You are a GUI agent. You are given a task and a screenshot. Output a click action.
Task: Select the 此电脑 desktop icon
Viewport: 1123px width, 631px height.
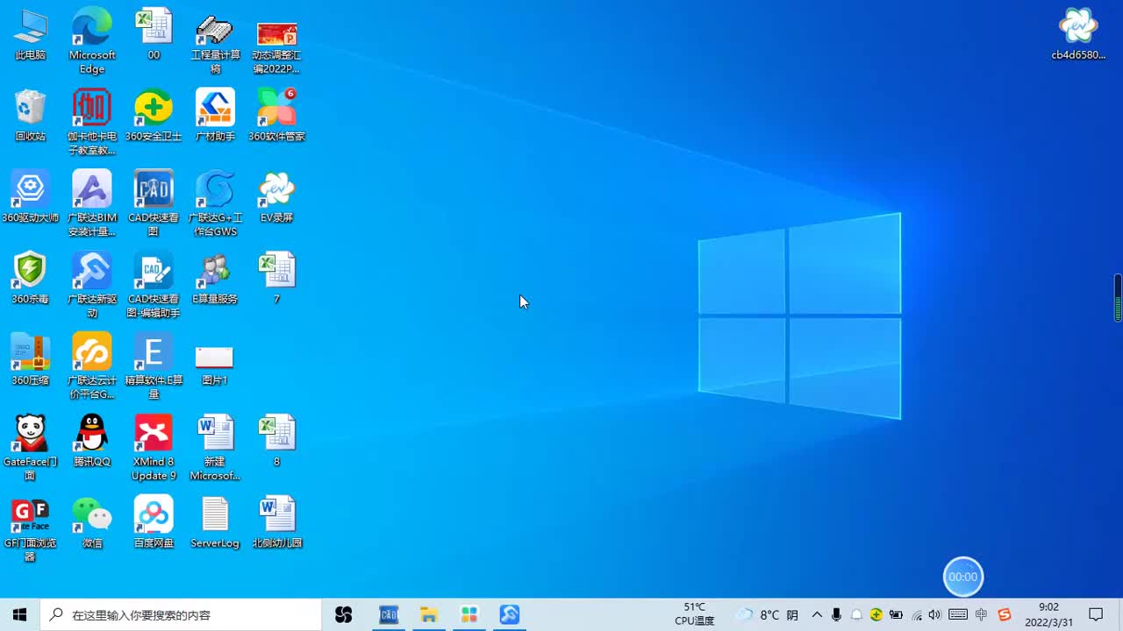coord(31,35)
